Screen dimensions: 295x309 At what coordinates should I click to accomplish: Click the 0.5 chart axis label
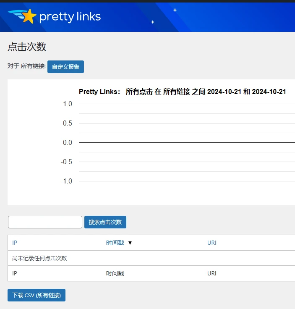tap(68, 123)
